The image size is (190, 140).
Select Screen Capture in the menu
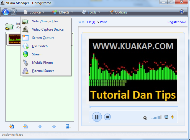46,38
